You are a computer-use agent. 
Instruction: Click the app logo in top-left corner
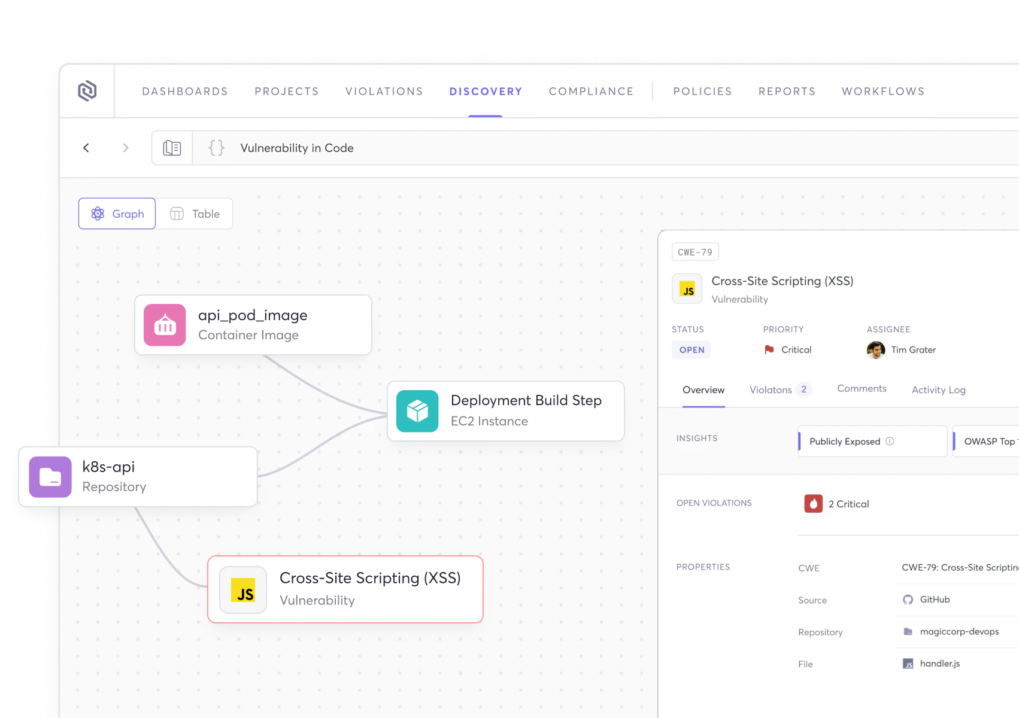(87, 91)
